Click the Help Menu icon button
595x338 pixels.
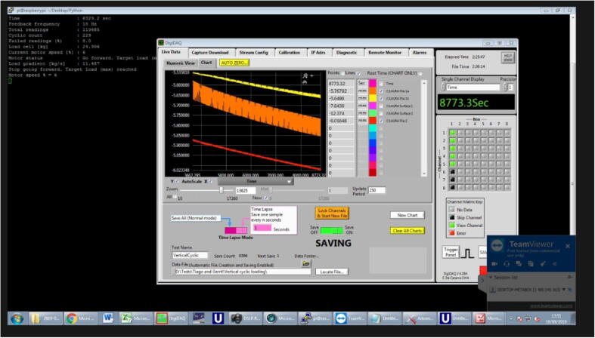[508, 57]
